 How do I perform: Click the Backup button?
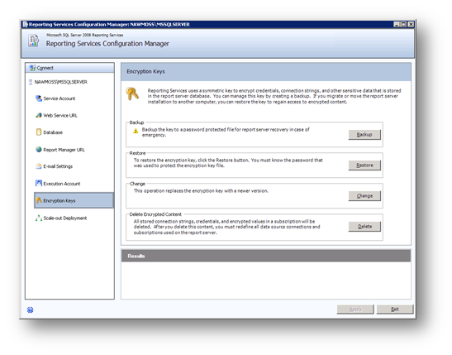tap(364, 135)
